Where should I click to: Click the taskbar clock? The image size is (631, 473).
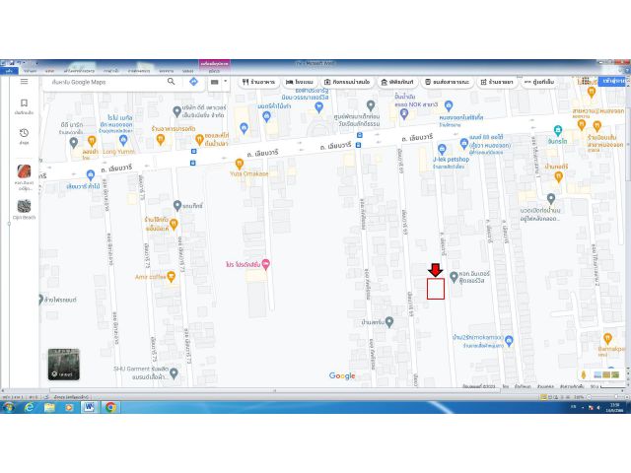pos(615,407)
